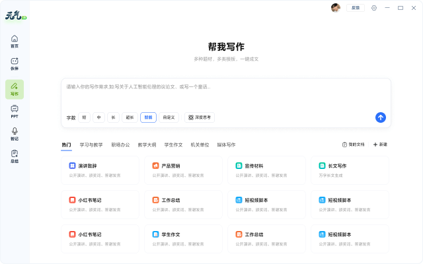Viewport: 423px width, 264px height.
Task: Open the 媒体写作 category tab
Action: point(226,145)
